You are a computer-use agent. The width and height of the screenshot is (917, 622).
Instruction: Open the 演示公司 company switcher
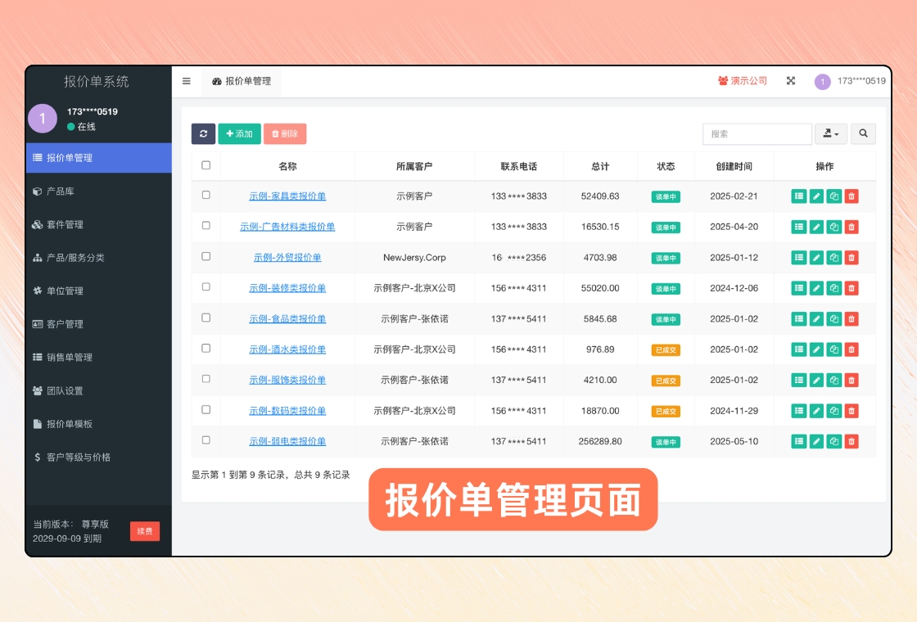click(x=743, y=81)
